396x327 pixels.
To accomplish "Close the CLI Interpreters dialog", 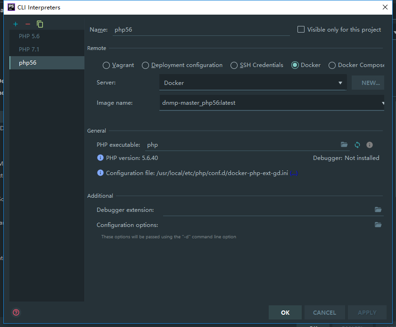I will (385, 7).
